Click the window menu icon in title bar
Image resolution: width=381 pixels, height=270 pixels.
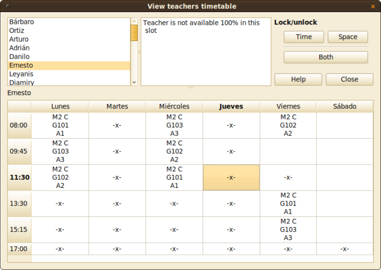(x=6, y=6)
